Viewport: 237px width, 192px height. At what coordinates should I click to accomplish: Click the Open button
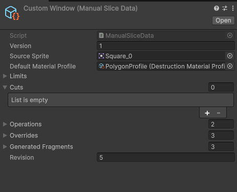pyautogui.click(x=223, y=20)
